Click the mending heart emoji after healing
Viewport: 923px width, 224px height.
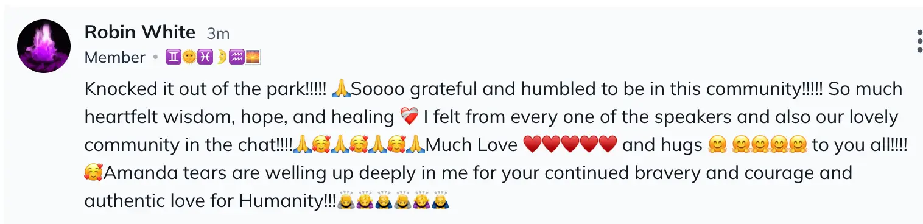tap(409, 117)
